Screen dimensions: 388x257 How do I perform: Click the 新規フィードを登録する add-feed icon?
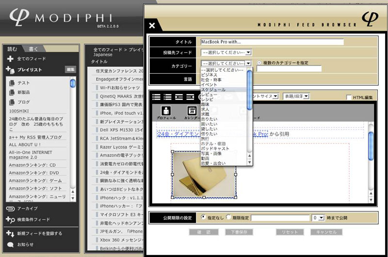pos(10,233)
